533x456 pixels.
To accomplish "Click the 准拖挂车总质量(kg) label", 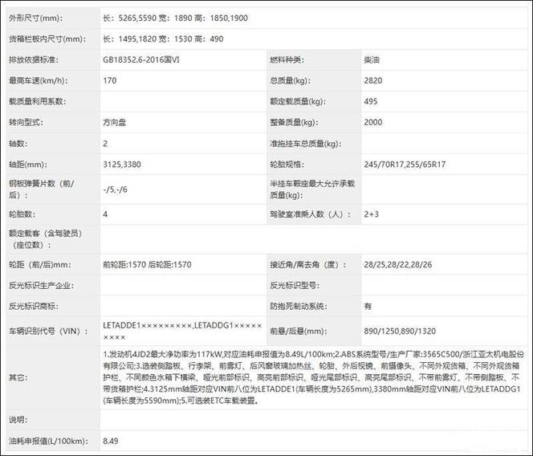I will [x=306, y=144].
